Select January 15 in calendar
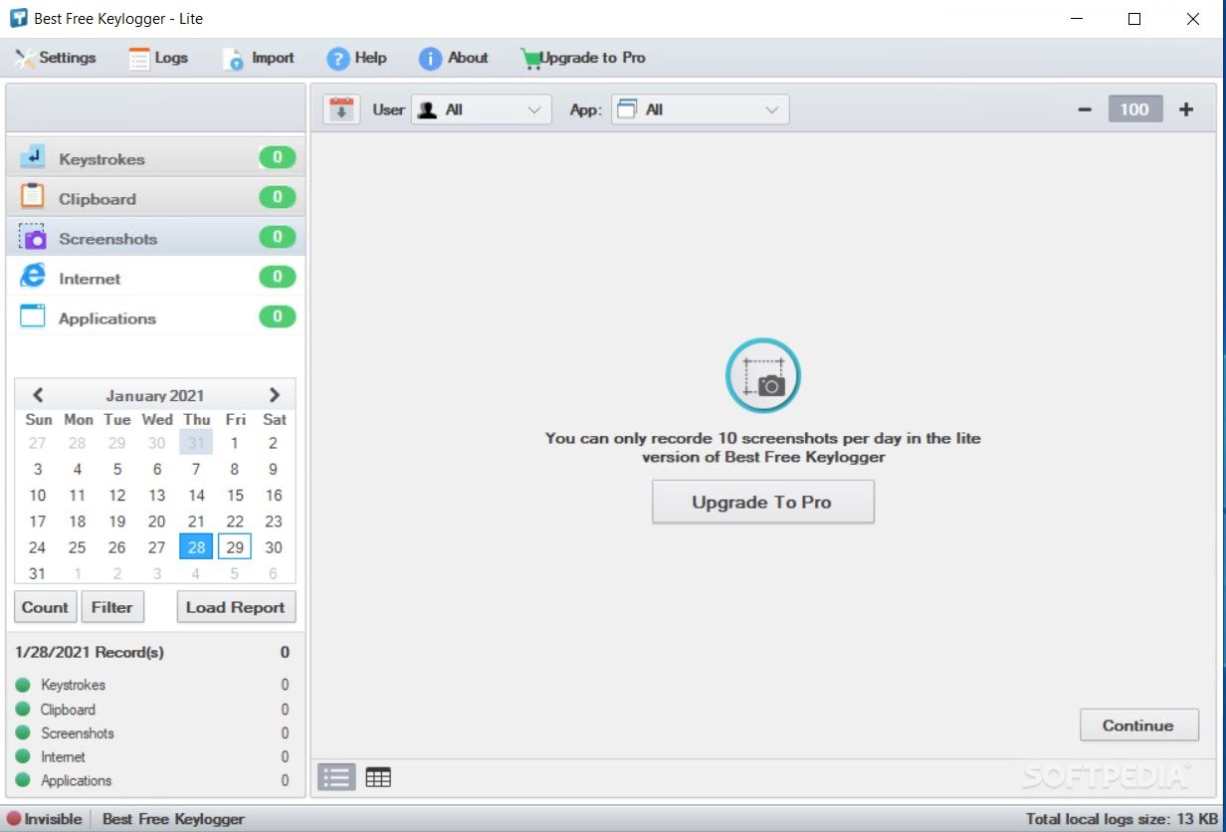Screen dimensions: 1226x832 [x=235, y=495]
